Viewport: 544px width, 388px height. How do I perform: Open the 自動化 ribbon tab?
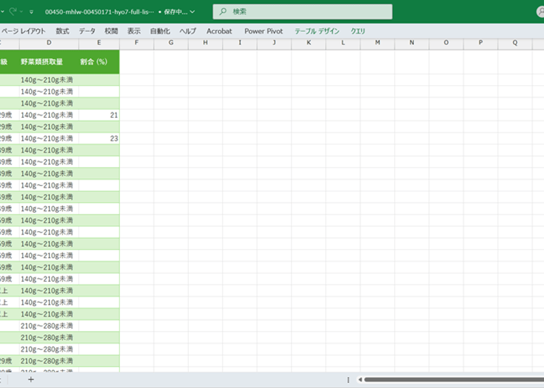click(160, 31)
